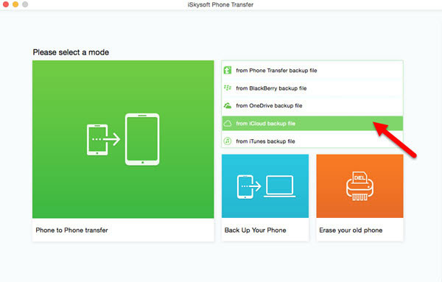Minimize the window with yellow button

point(15,4)
